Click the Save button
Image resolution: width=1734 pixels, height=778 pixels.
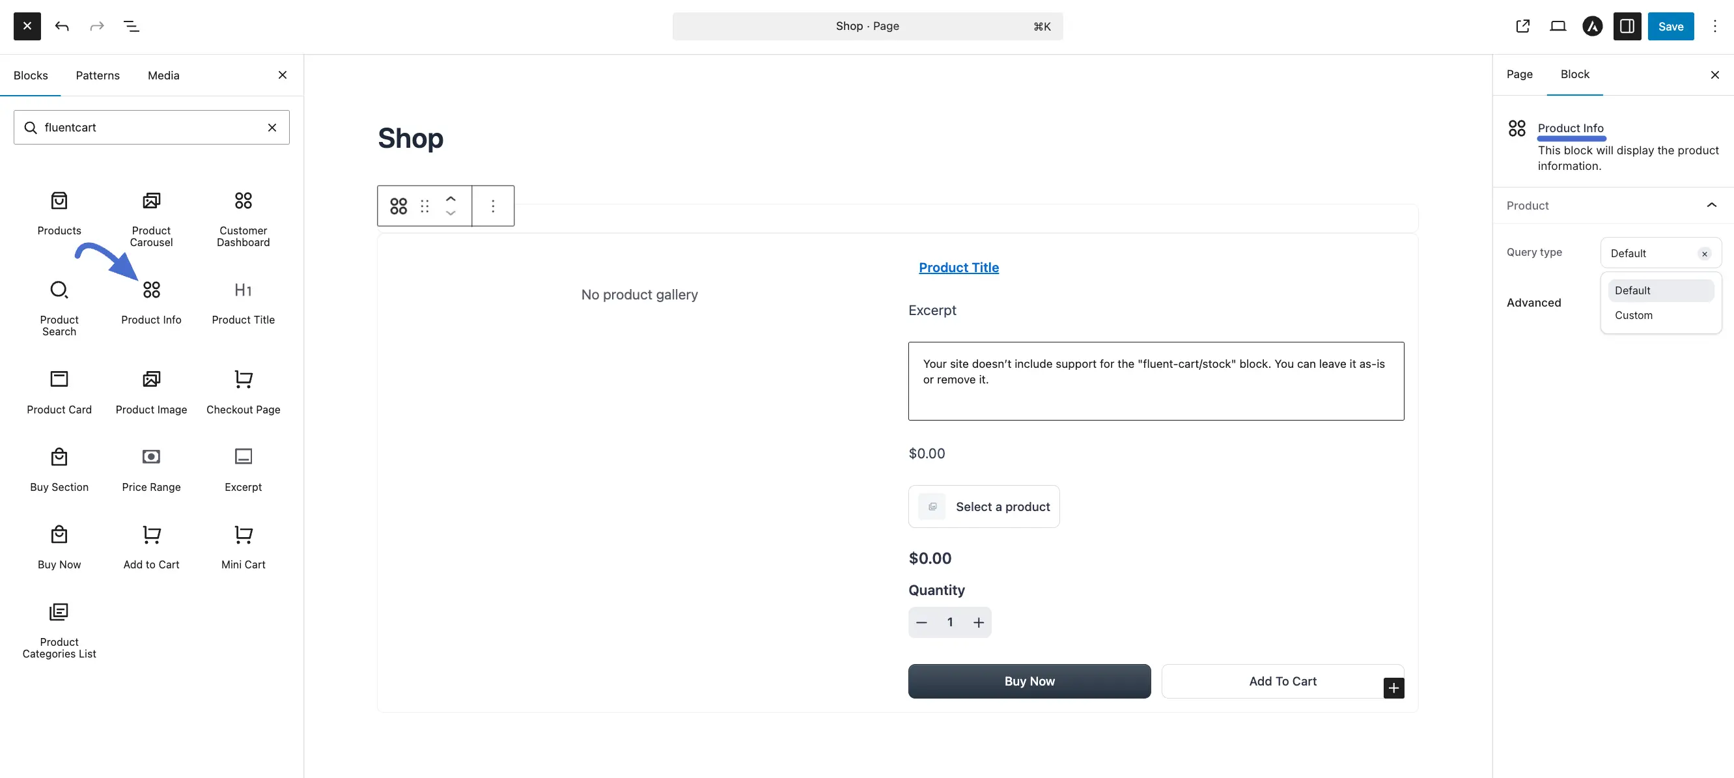point(1671,26)
